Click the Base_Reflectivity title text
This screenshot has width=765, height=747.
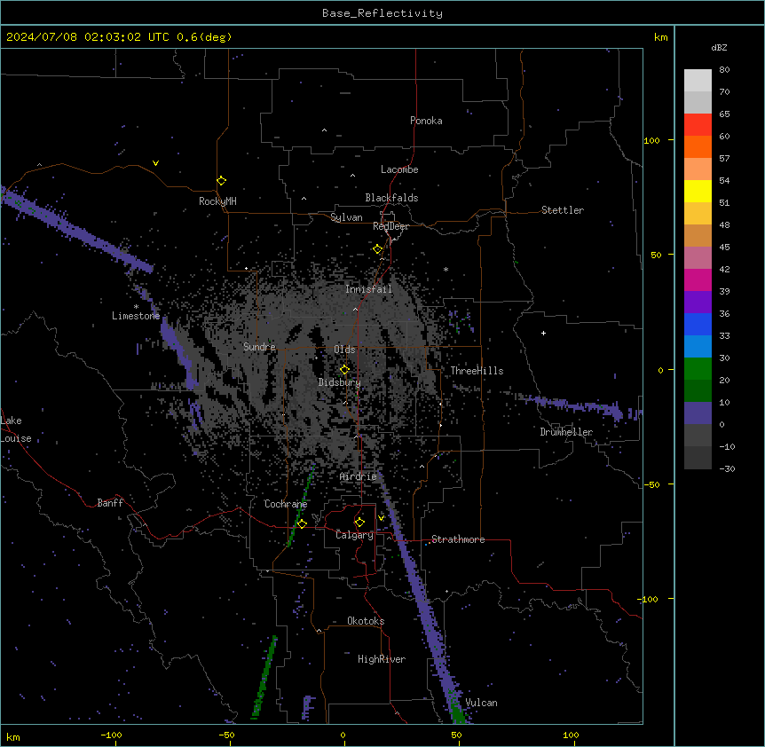tap(382, 13)
